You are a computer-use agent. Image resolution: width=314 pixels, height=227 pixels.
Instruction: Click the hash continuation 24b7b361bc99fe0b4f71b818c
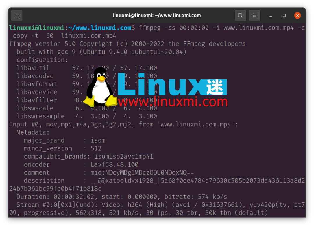click(x=55, y=189)
